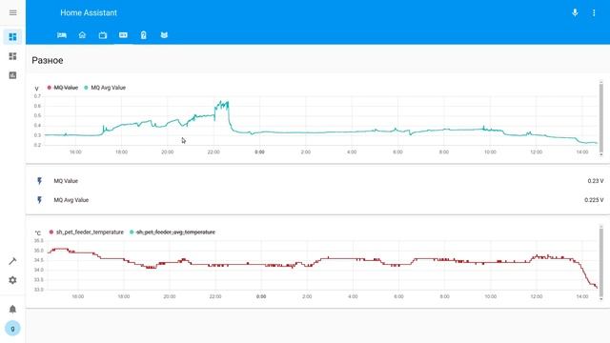Click the MQ Value lightning icon
The image size is (610, 343).
(40, 181)
